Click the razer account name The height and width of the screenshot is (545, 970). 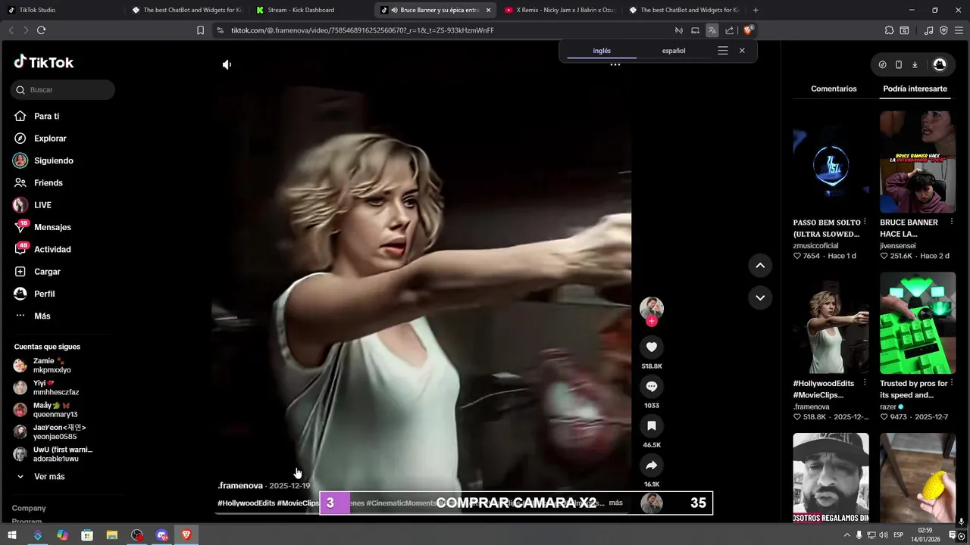[888, 407]
